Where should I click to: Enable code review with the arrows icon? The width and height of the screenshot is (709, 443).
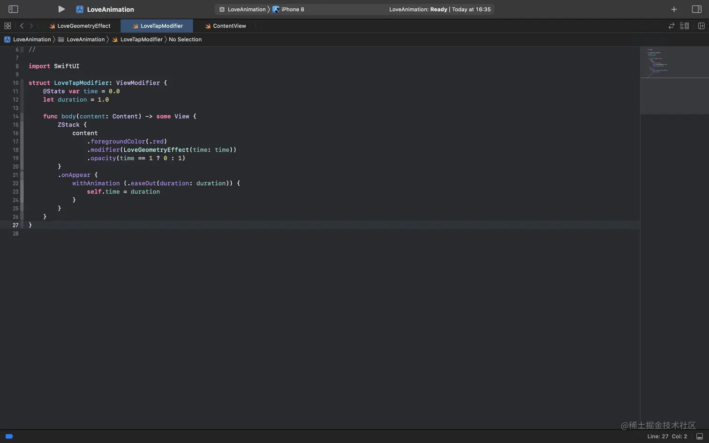click(x=671, y=26)
